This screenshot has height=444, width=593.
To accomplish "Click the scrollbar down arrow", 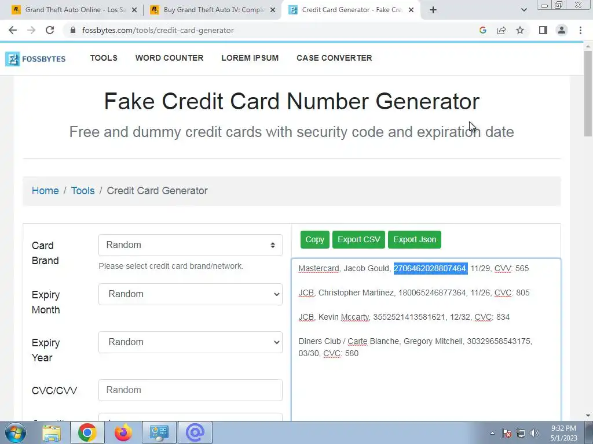I will (588, 416).
